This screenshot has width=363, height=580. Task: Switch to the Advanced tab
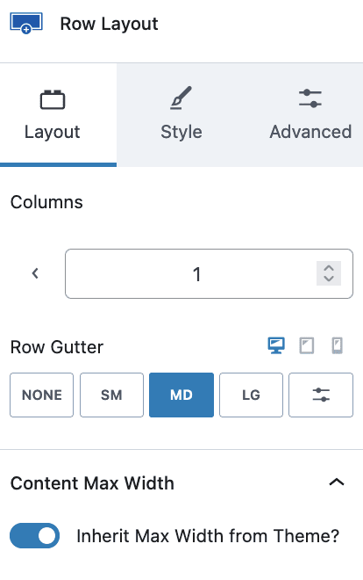pyautogui.click(x=310, y=115)
